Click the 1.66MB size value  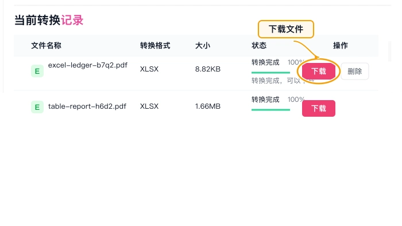208,106
